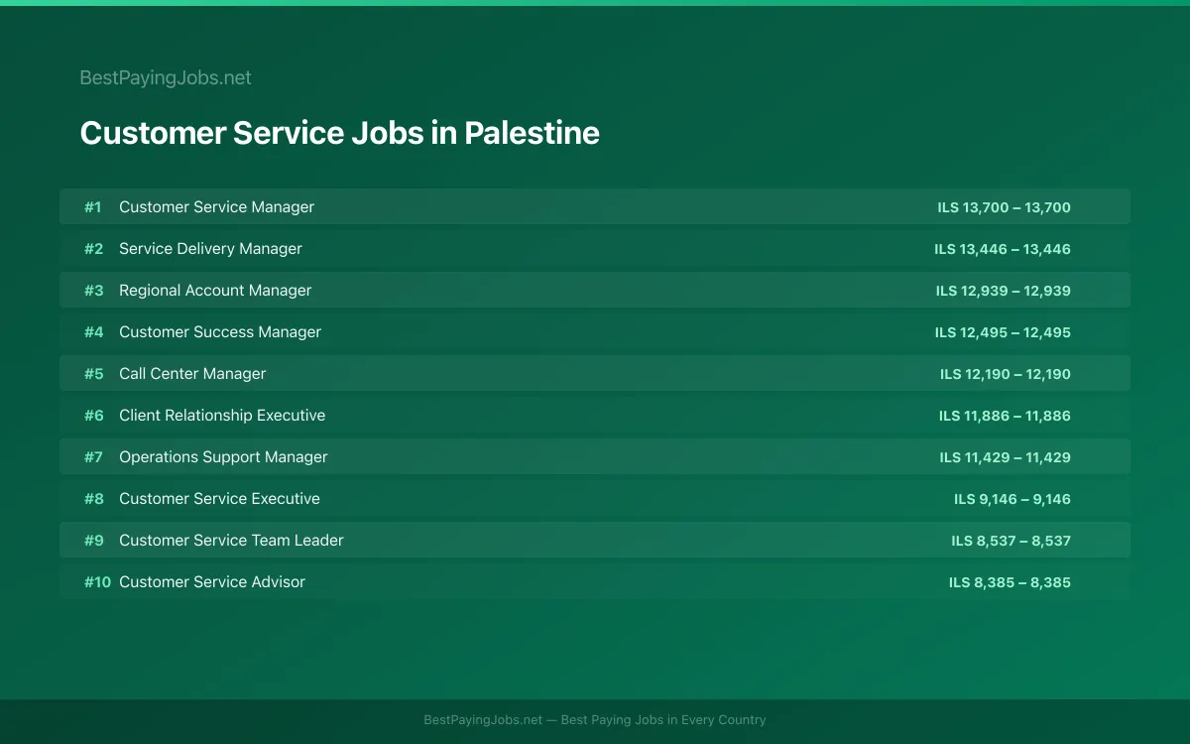Click Service Delivery Manager job title
1190x744 pixels.
click(211, 249)
